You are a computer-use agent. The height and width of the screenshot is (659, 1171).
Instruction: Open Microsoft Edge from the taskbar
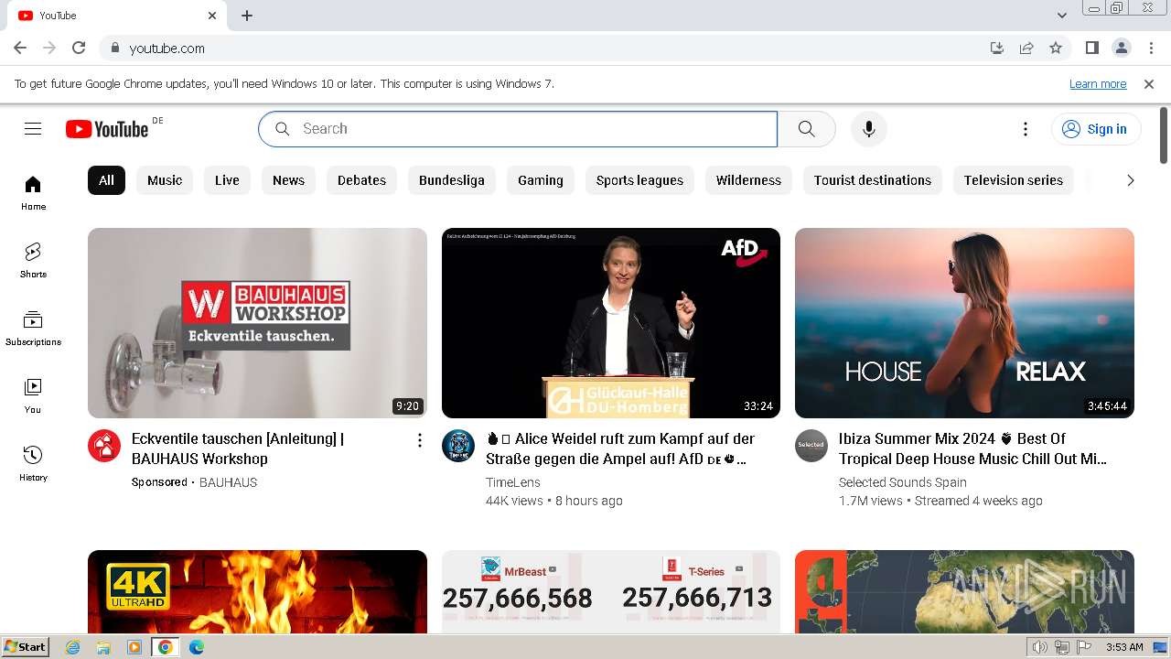(196, 647)
